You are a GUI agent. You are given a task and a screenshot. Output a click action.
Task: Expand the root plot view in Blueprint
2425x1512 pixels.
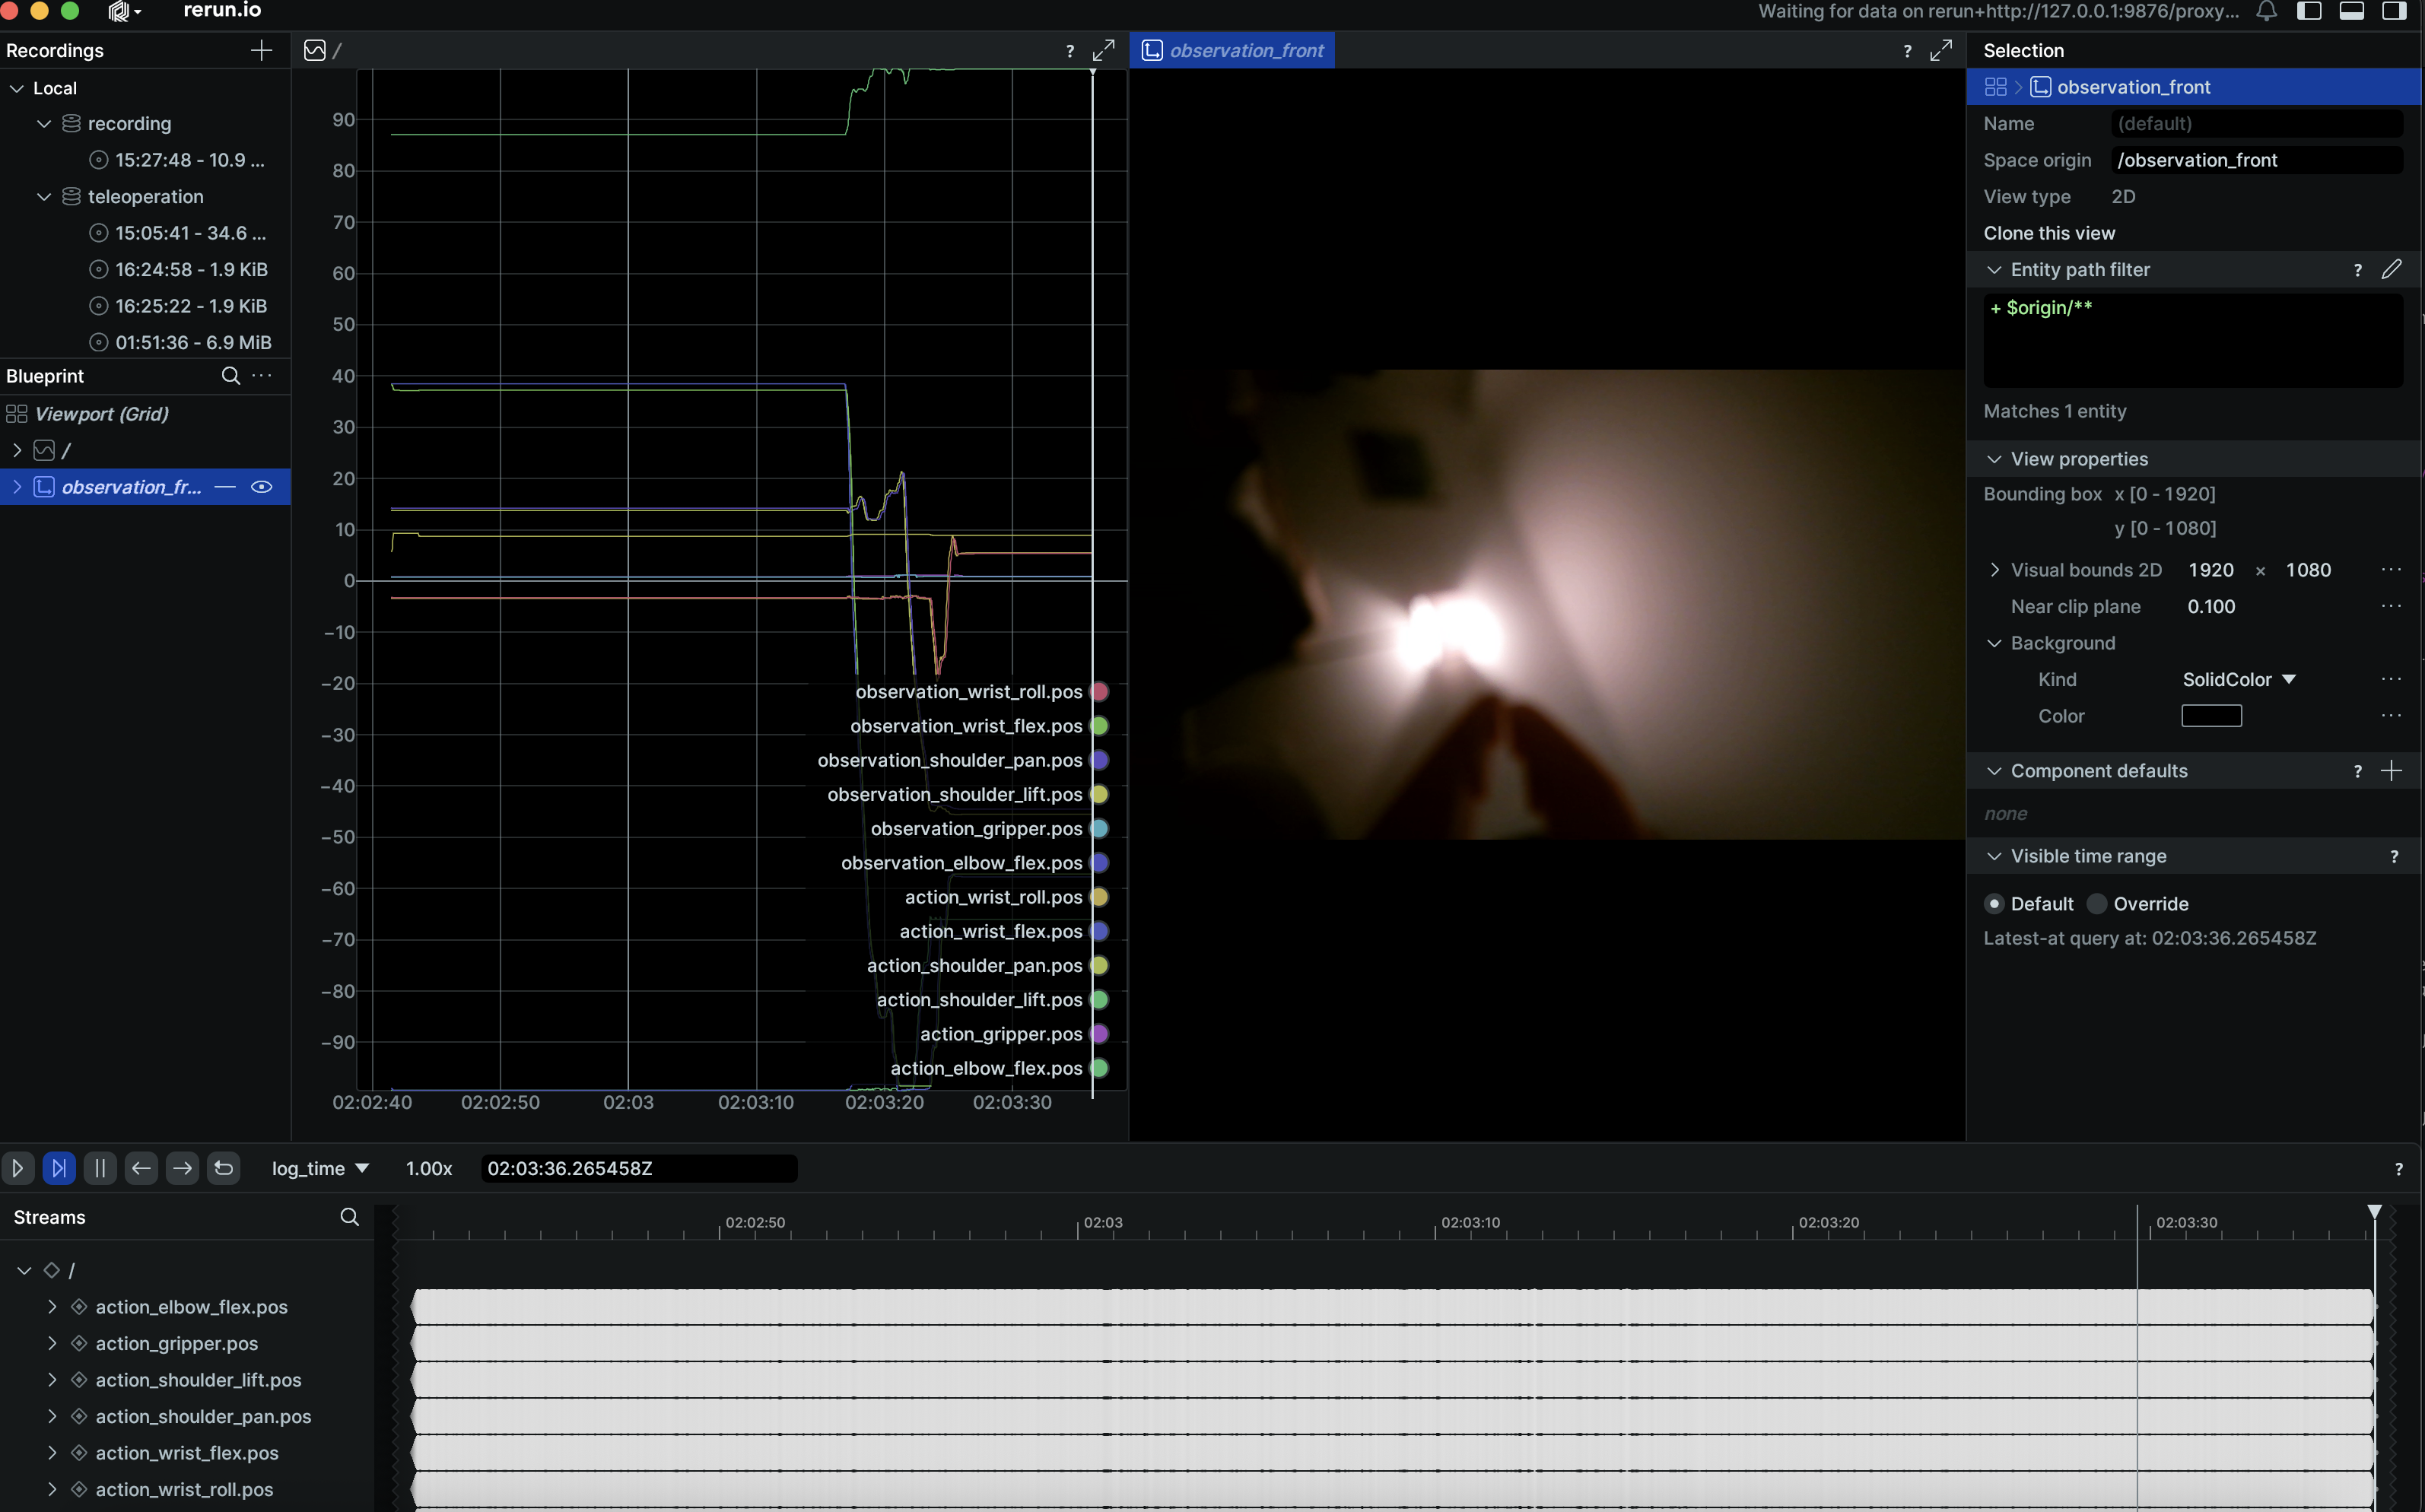17,450
